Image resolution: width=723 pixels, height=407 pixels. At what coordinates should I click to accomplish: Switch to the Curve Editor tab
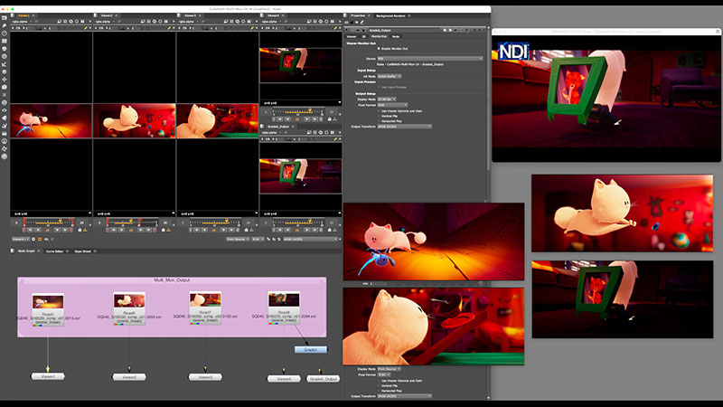(x=54, y=251)
